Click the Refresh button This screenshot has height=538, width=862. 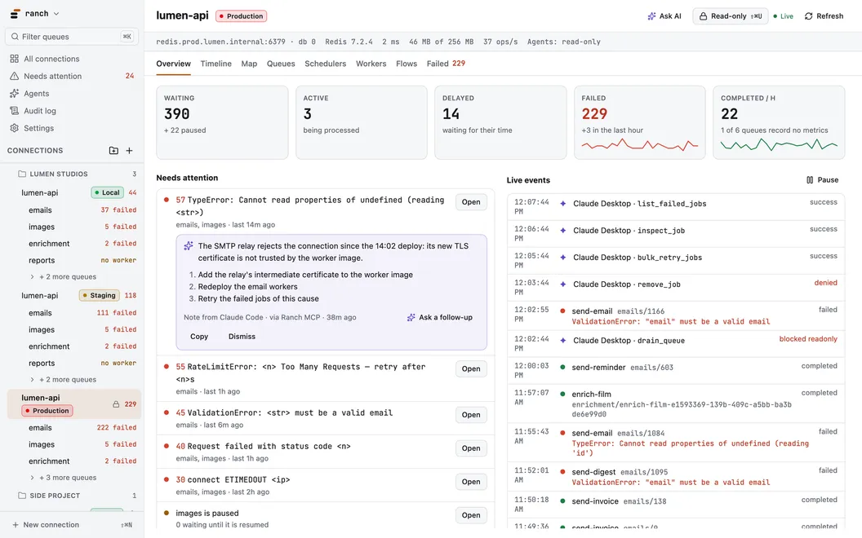(824, 16)
